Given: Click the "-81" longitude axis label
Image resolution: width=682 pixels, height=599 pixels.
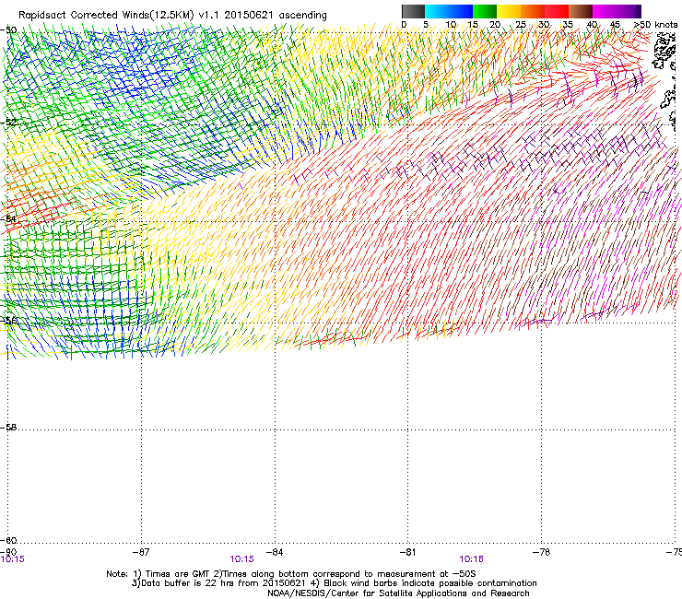Looking at the screenshot, I should pyautogui.click(x=407, y=552).
